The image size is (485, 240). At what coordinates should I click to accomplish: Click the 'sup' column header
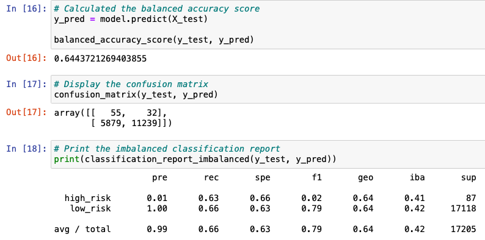[469, 178]
